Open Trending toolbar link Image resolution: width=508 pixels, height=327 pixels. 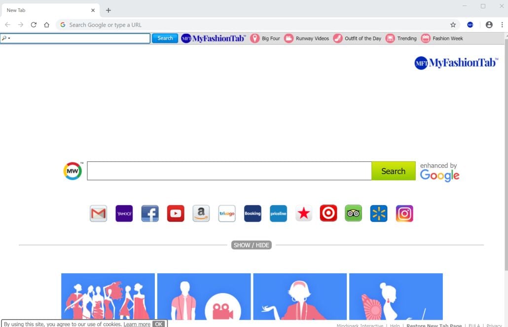(x=401, y=38)
